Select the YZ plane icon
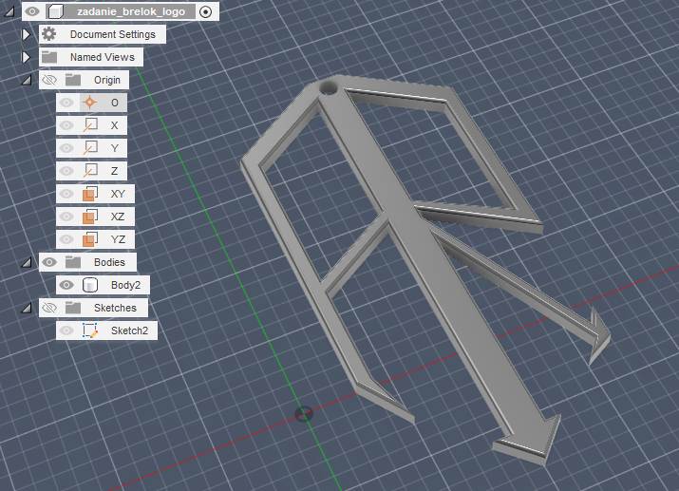 (x=90, y=239)
